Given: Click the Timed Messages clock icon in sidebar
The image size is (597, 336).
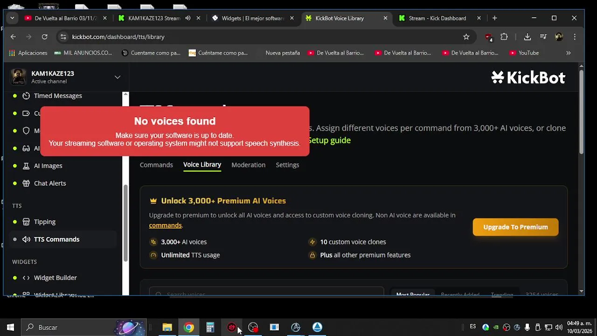Looking at the screenshot, I should pos(26,96).
